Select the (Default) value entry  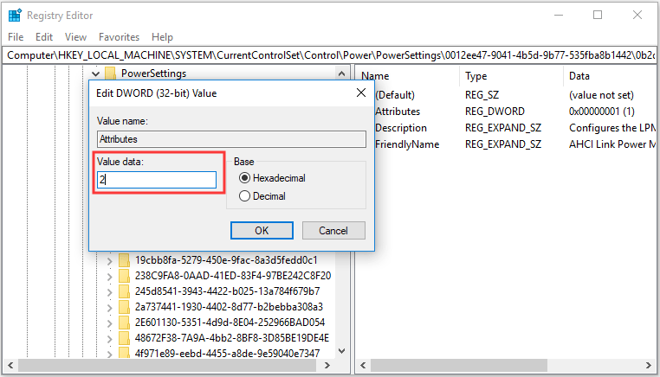(x=395, y=95)
